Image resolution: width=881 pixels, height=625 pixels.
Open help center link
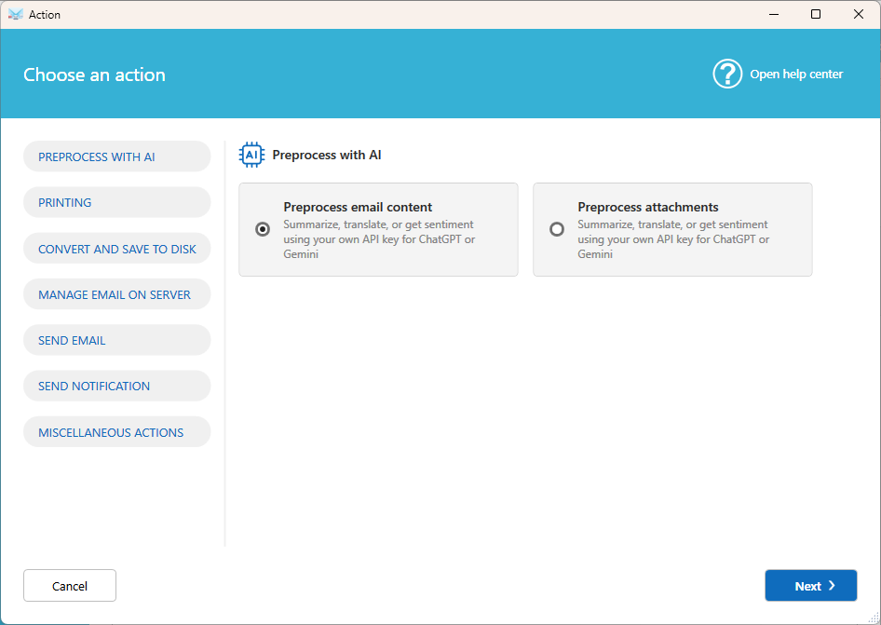[x=796, y=75]
